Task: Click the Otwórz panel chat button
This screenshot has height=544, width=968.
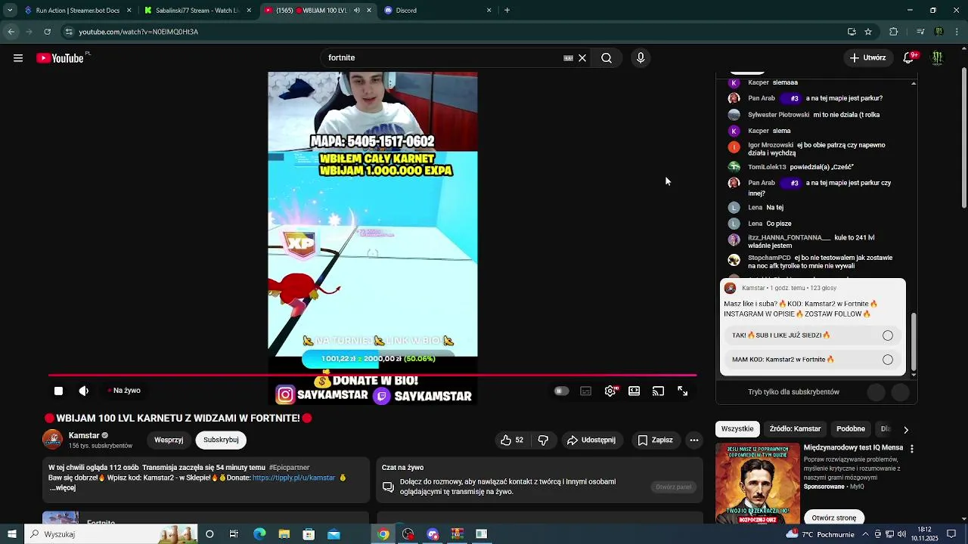Action: point(673,487)
